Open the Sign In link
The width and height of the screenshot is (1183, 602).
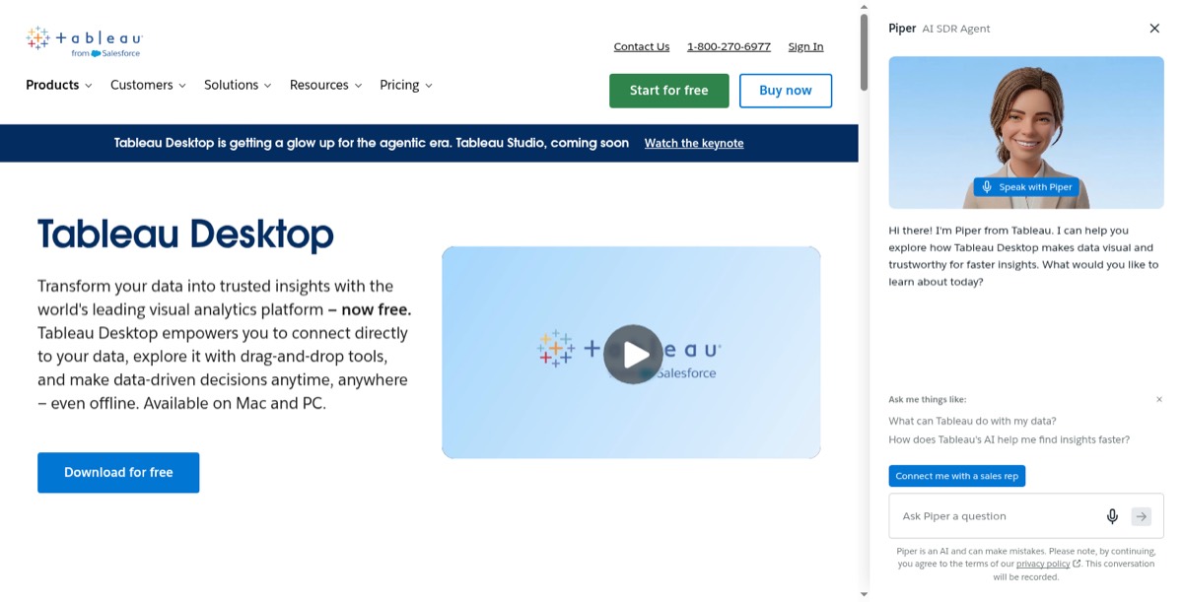pyautogui.click(x=805, y=46)
